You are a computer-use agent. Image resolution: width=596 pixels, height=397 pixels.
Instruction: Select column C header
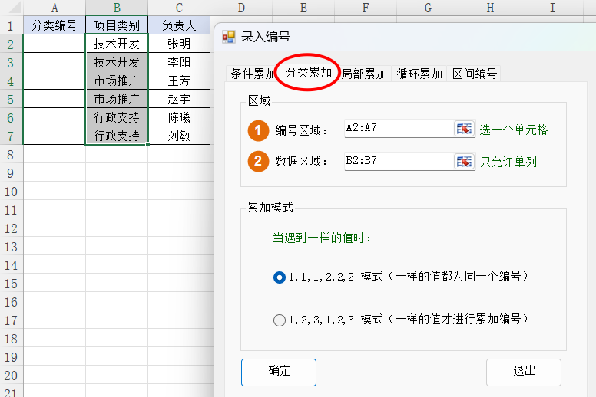[x=179, y=8]
